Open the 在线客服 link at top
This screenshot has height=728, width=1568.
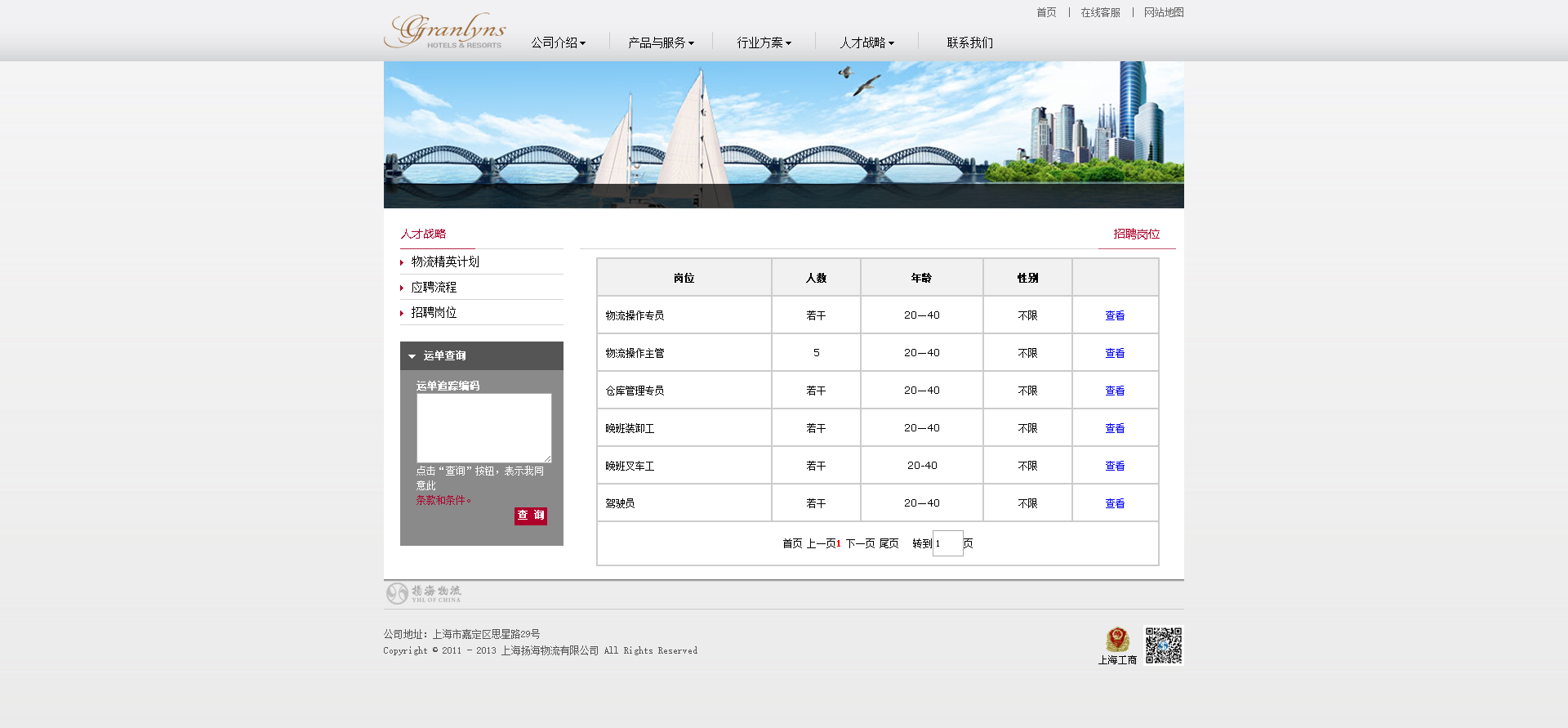tap(1100, 12)
